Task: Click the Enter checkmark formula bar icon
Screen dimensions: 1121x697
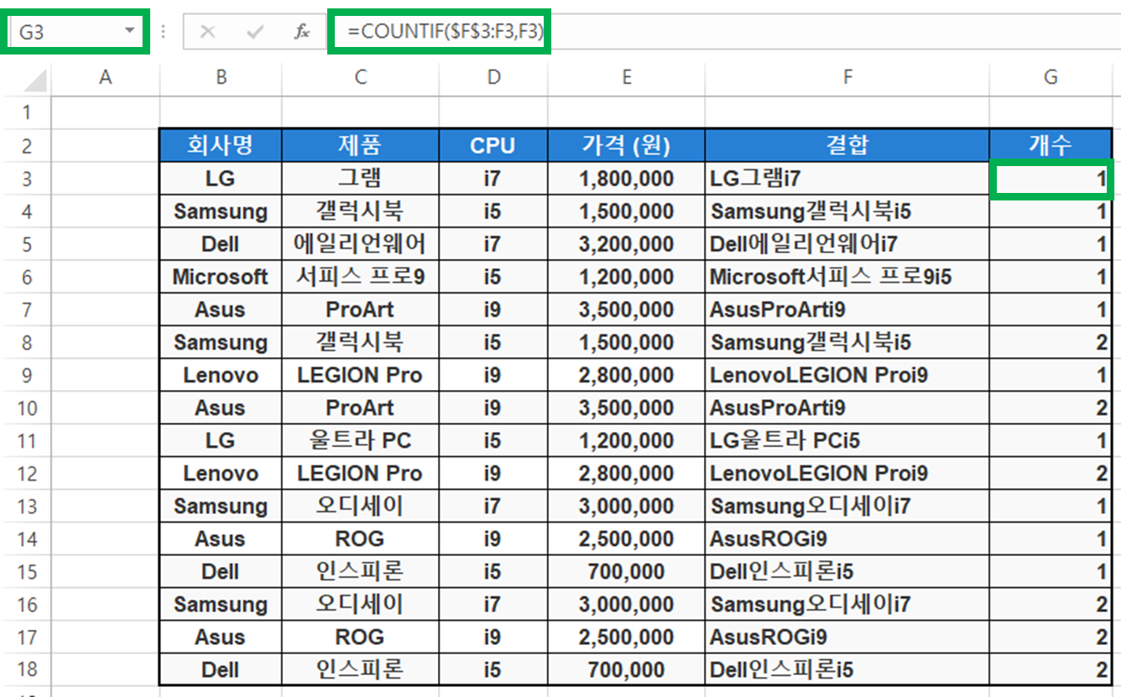Action: click(255, 32)
